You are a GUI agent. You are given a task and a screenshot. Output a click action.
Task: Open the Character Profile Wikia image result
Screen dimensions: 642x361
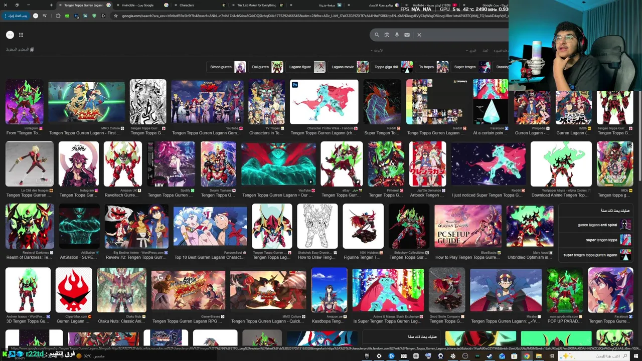coord(324,102)
